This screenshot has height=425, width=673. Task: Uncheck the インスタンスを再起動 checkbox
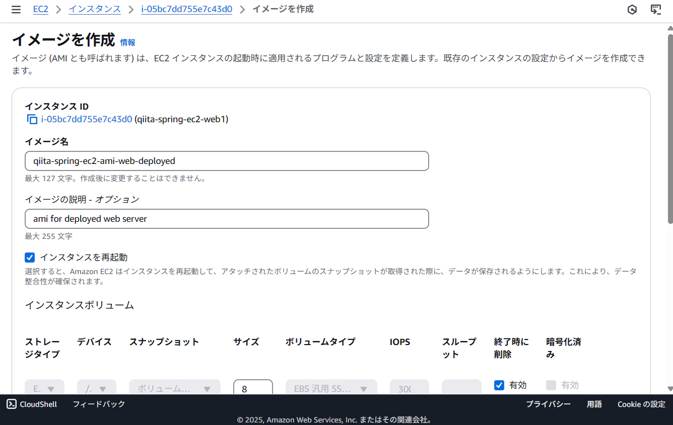coord(30,258)
